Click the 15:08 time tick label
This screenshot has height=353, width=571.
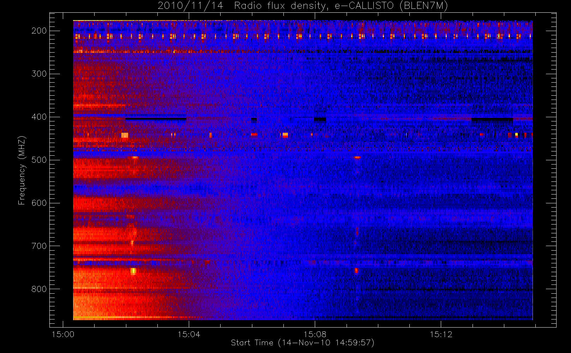(315, 334)
